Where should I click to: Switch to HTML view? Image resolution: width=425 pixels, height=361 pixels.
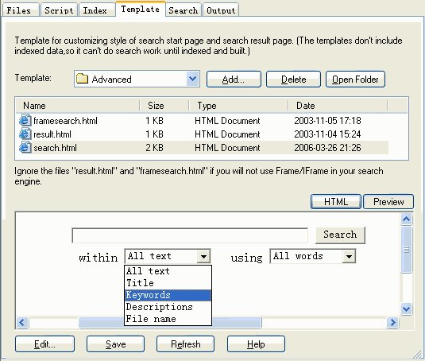pos(336,201)
